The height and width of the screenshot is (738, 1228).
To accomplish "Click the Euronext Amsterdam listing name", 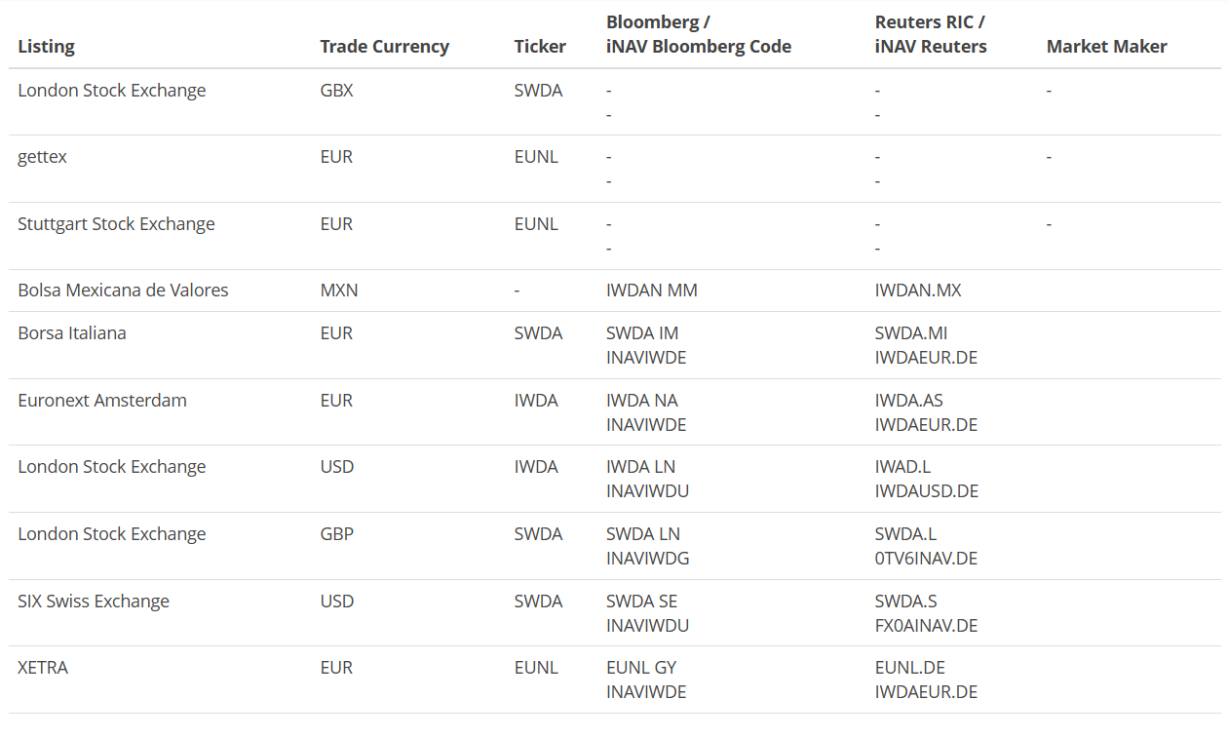I will (x=102, y=401).
